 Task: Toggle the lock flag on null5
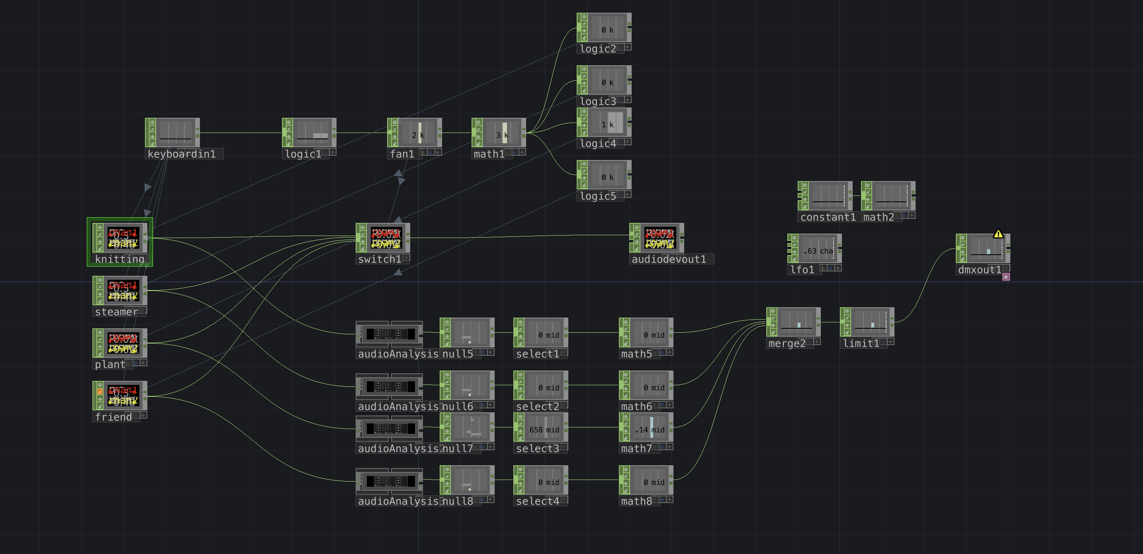coord(447,343)
